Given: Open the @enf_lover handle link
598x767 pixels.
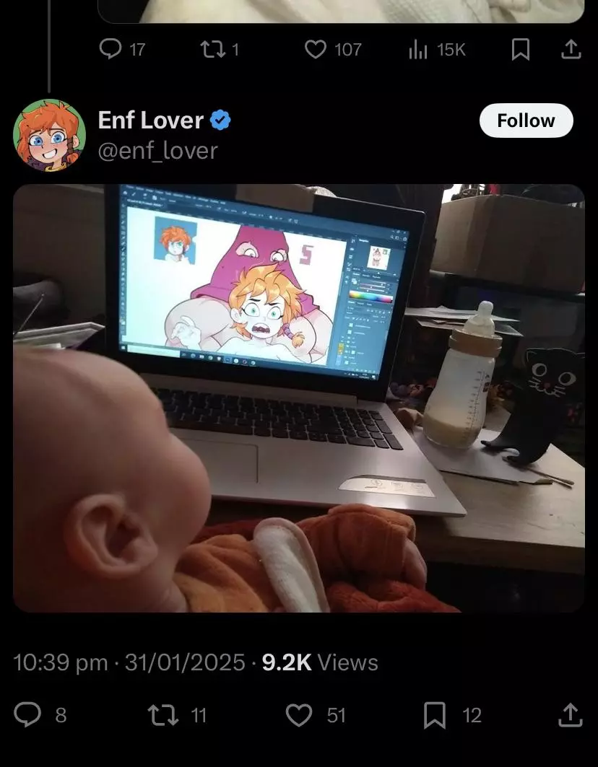Looking at the screenshot, I should pos(157,150).
